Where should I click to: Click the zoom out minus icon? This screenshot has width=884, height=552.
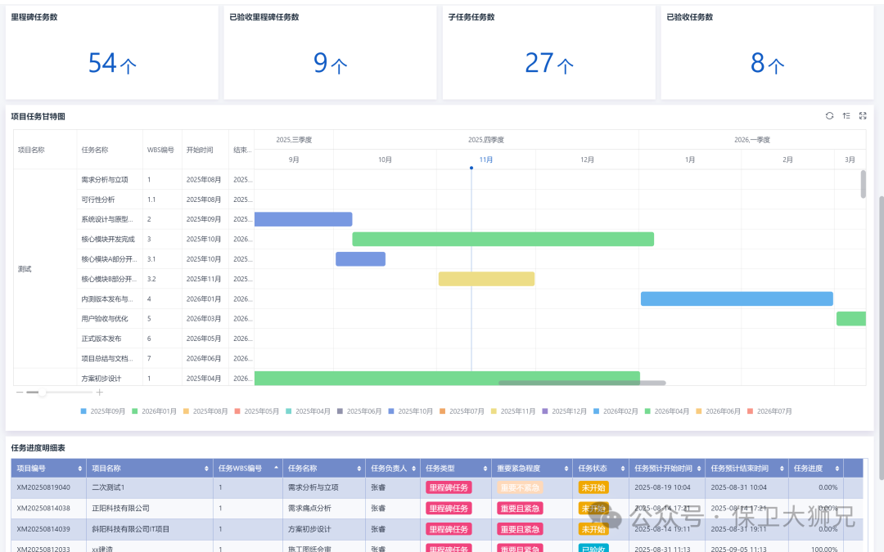pyautogui.click(x=20, y=393)
